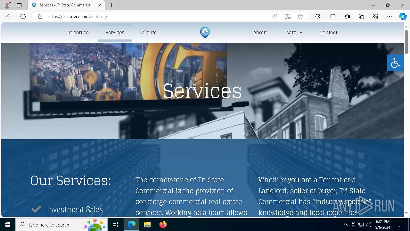Activate Read aloud icon in address bar
Image resolution: width=410 pixels, height=231 pixels.
point(275,16)
